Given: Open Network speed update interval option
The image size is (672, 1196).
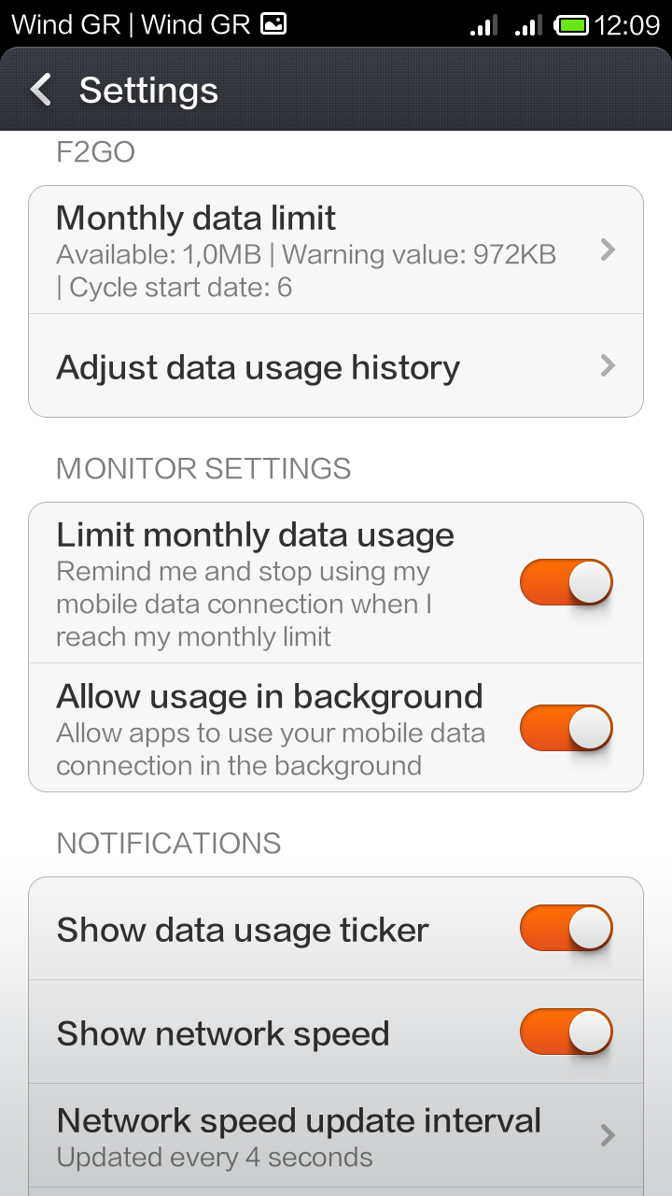Looking at the screenshot, I should (299, 1135).
